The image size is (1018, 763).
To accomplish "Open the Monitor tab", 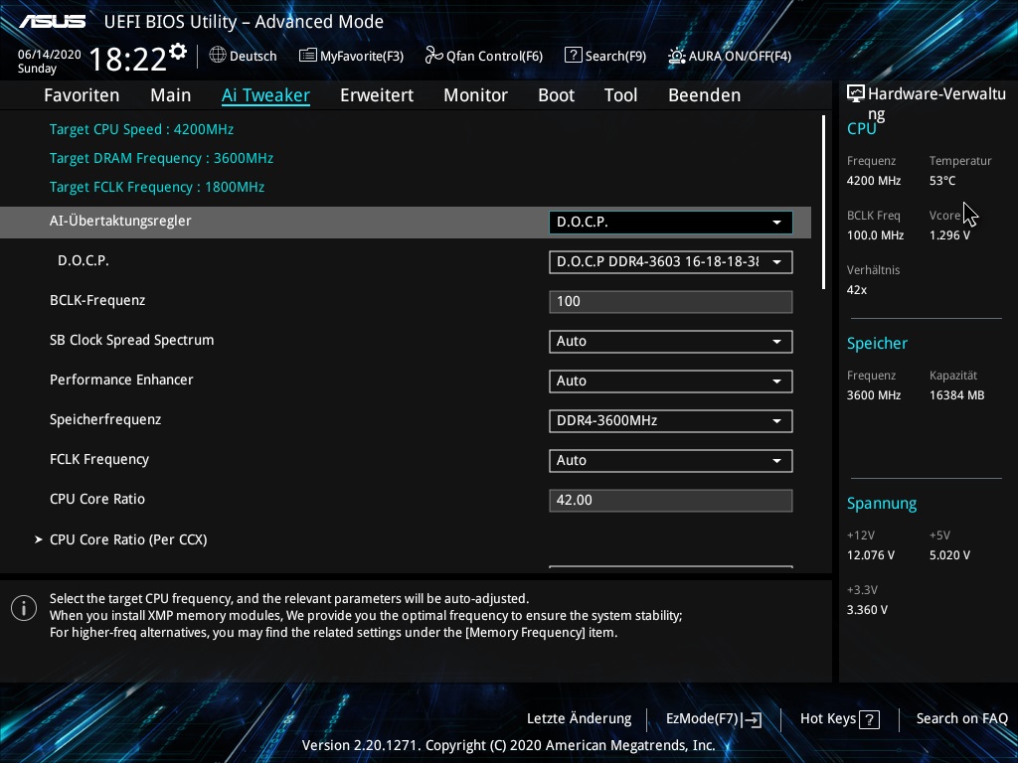I will tap(476, 95).
